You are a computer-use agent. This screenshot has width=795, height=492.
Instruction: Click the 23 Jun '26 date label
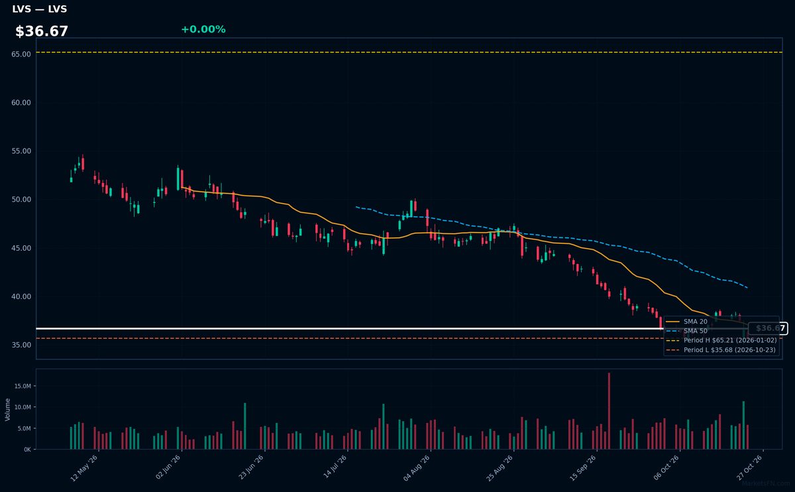252,467
